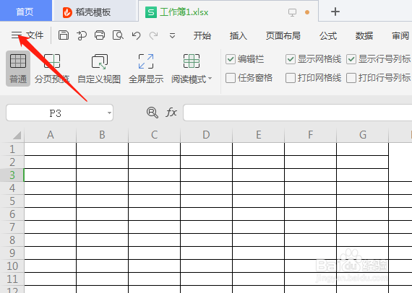412x293 pixels.
Task: Select column D header
Action: tap(206, 135)
